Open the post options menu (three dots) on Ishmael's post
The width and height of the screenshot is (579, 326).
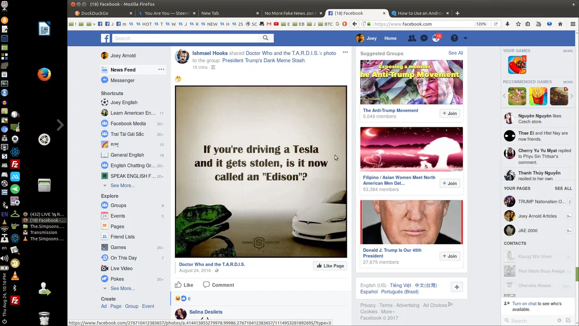pyautogui.click(x=345, y=53)
